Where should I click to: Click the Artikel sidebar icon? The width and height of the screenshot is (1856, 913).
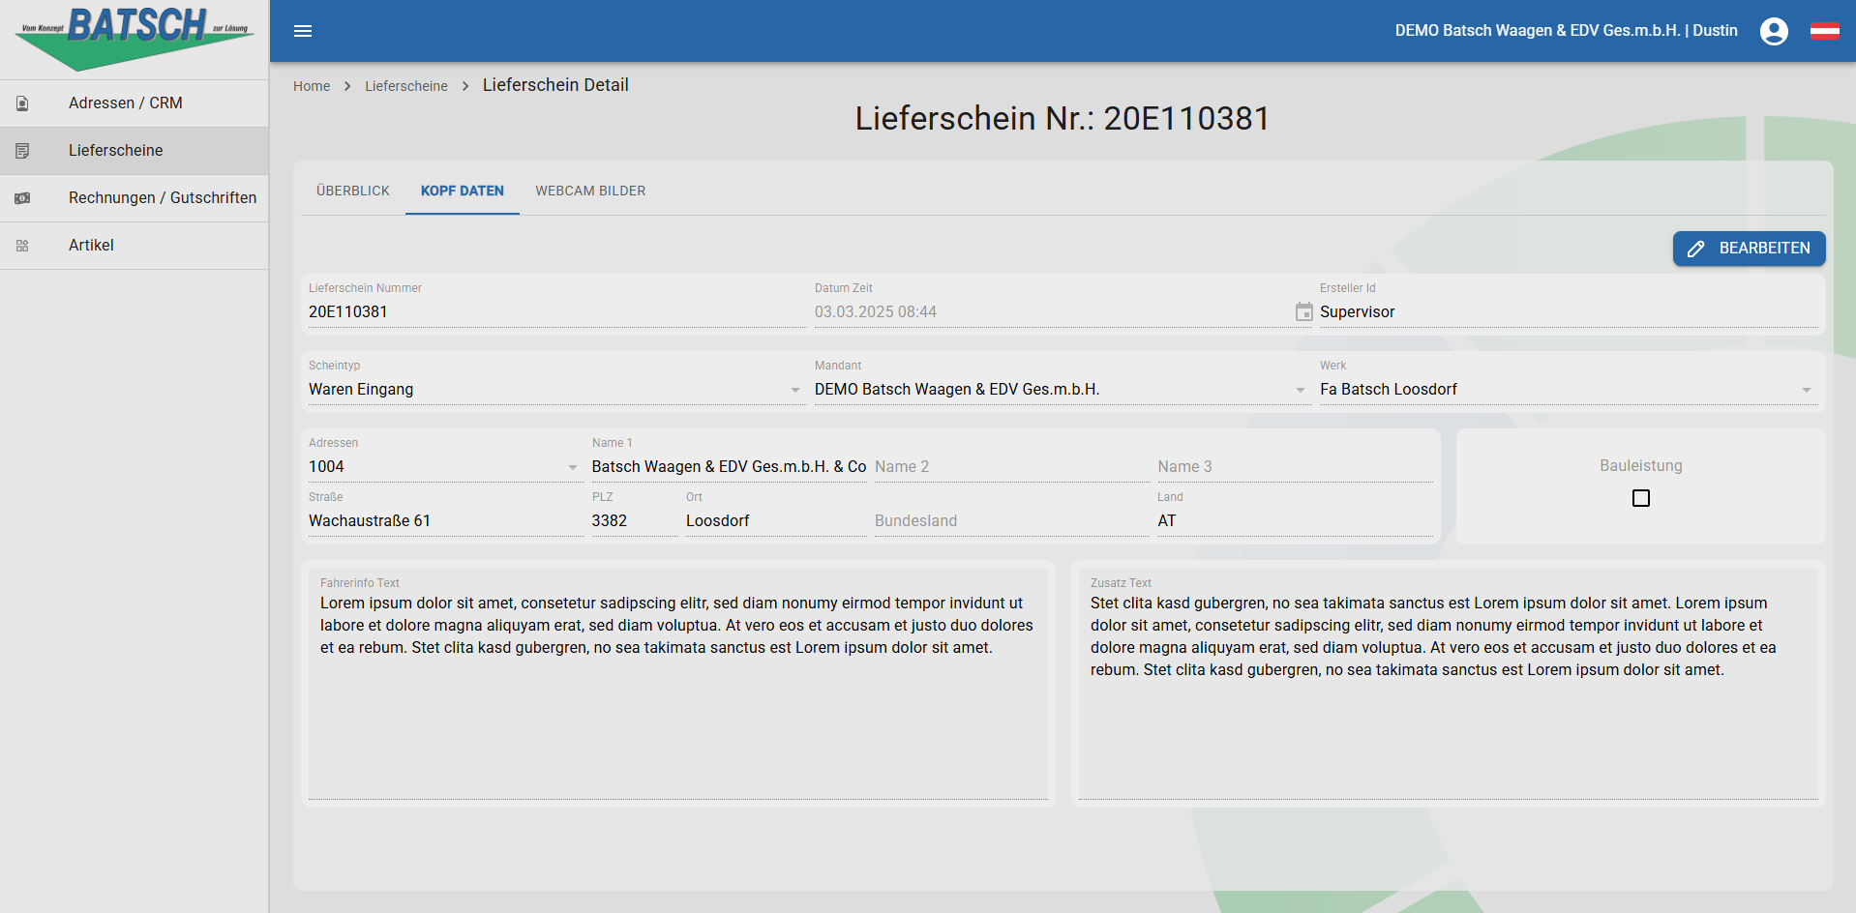pyautogui.click(x=22, y=246)
